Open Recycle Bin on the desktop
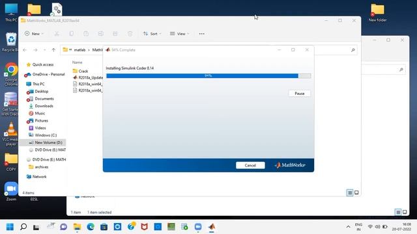Screen dimensions: 417x234 (x=10, y=42)
